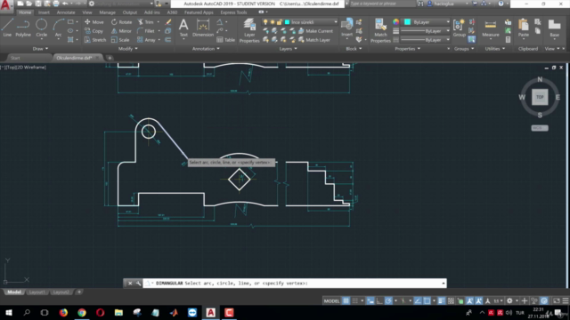Toggle snap mode in status bar
Screen dimensions: 570x320
pos(355,300)
